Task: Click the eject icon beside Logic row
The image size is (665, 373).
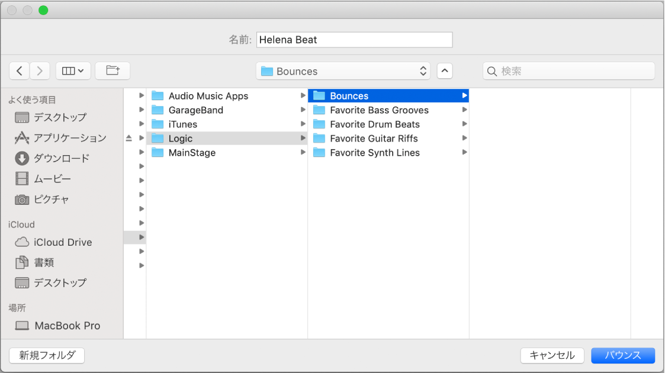Action: pos(129,138)
